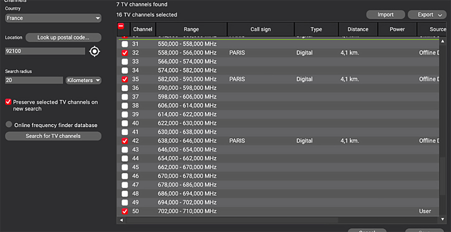Sort by the Channel column header

[143, 29]
